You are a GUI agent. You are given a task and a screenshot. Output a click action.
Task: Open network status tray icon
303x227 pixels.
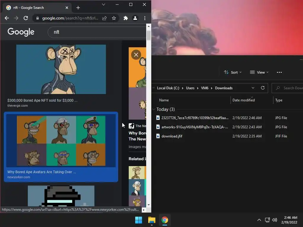267,220
